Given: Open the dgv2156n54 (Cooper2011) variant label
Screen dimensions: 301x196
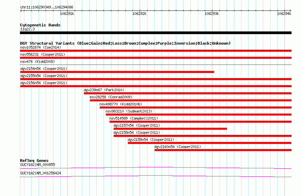Looking at the screenshot, I should pos(44,83).
